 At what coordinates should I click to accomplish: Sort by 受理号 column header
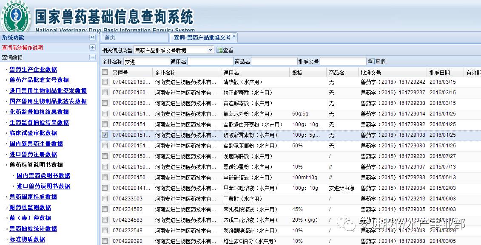(x=131, y=72)
